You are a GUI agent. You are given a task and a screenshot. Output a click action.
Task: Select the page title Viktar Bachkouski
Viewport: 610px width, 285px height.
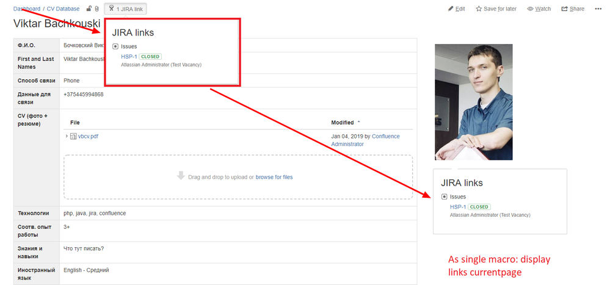57,23
